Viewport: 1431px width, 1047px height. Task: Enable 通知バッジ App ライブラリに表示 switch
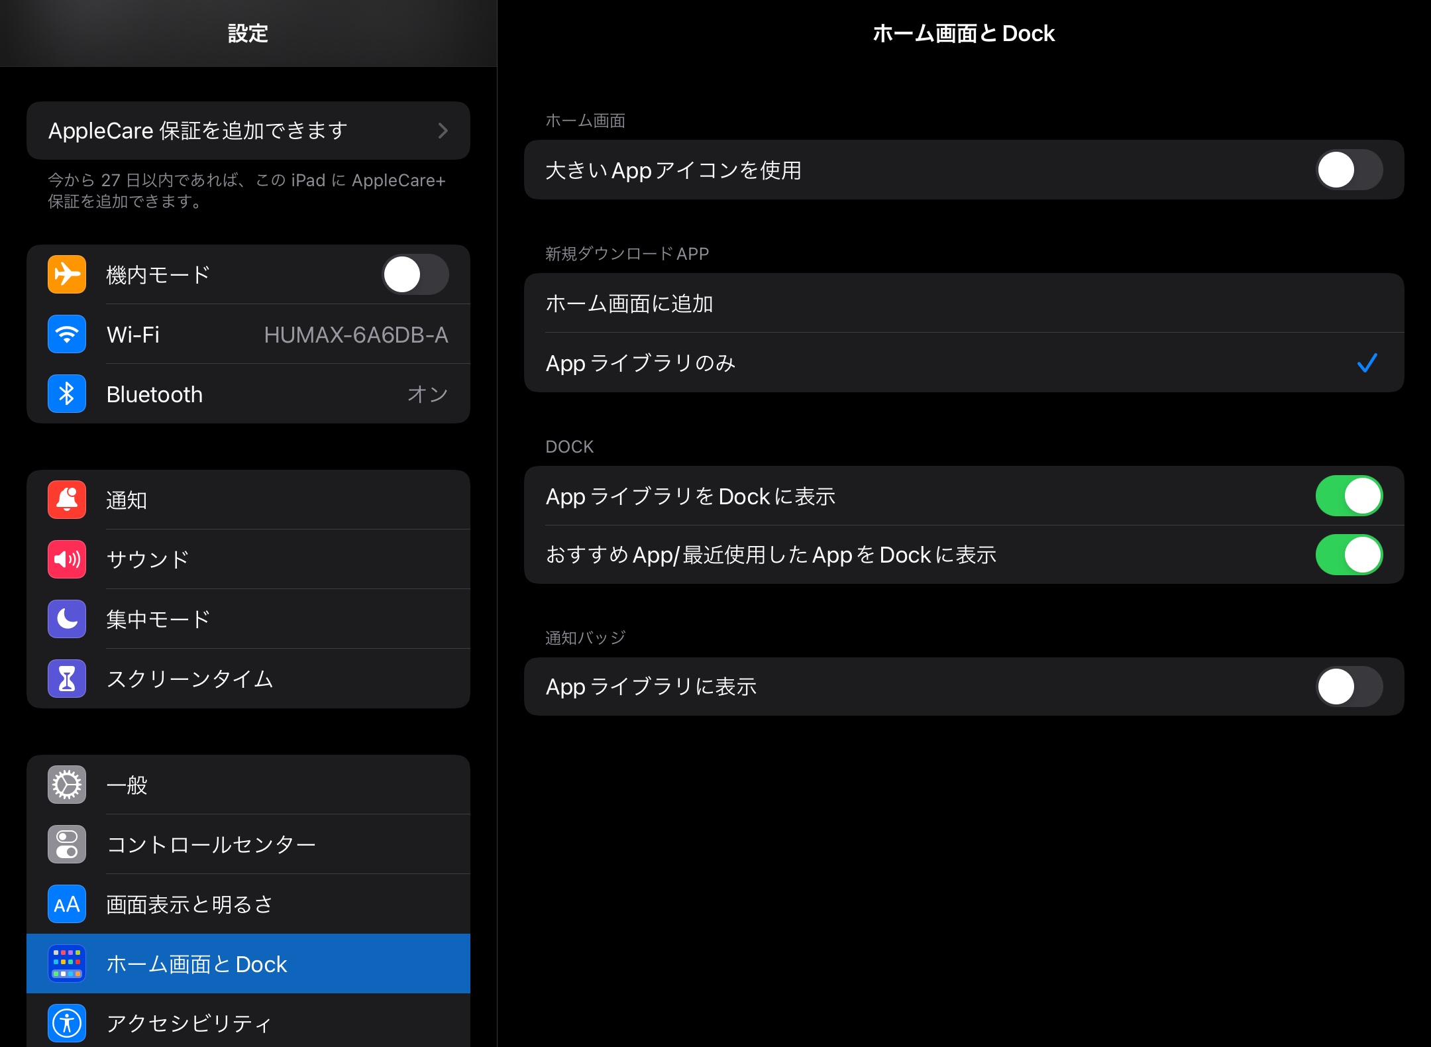1348,687
